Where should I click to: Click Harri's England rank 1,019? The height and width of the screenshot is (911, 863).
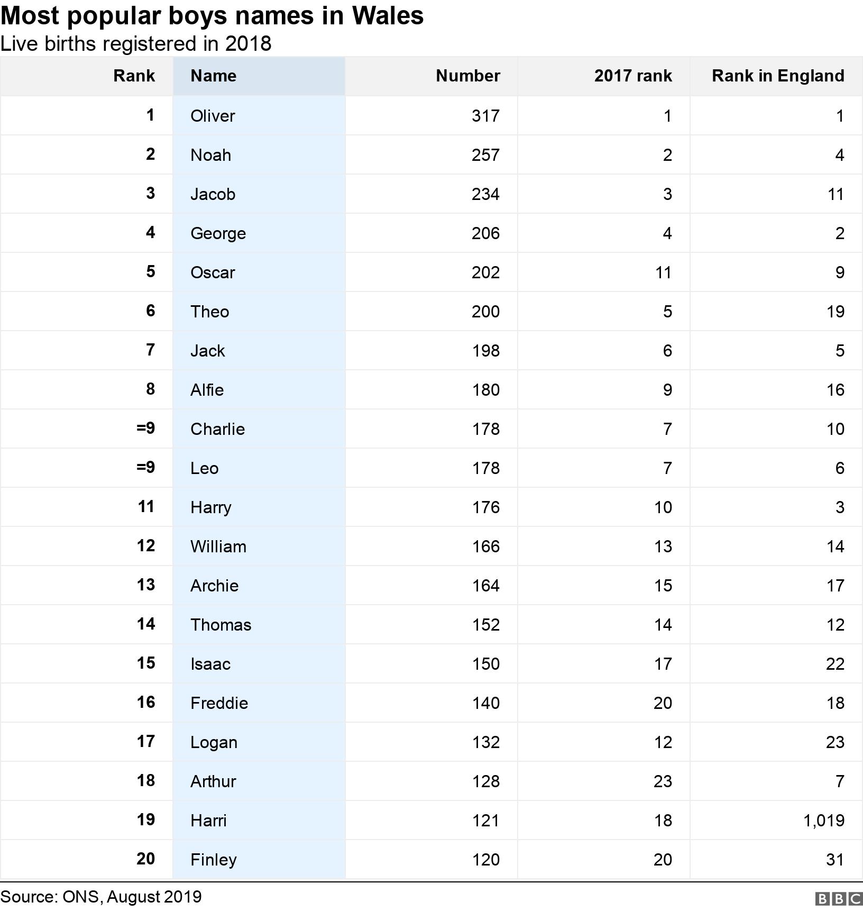[823, 820]
